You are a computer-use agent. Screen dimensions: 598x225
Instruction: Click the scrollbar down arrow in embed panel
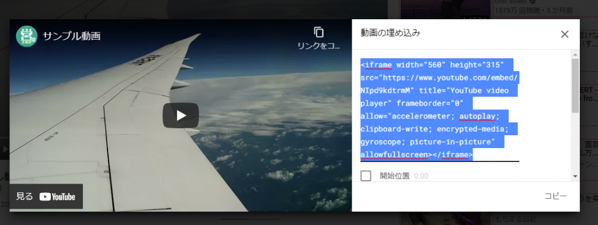point(575,176)
